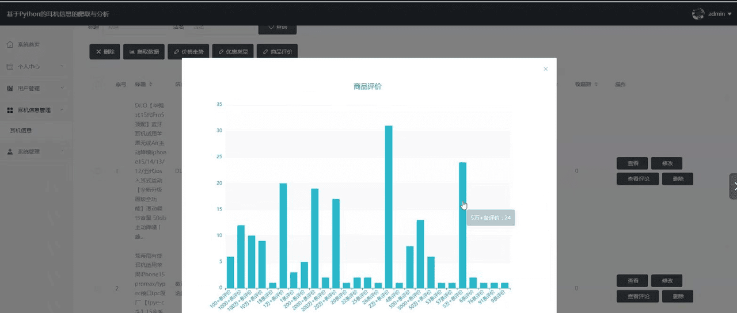Screen dimensions: 737x313
Task: Expand the 个人中心 submenu arrow
Action: click(62, 67)
